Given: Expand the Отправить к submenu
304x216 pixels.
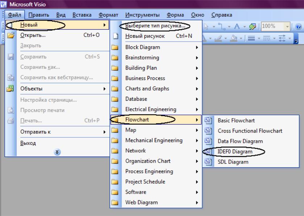Looking at the screenshot, I should (57, 132).
